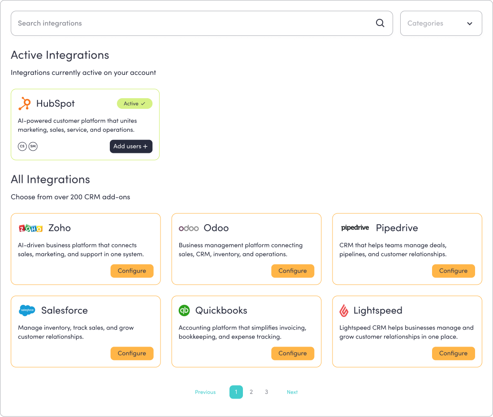Click the SM user avatar badge

click(x=33, y=146)
